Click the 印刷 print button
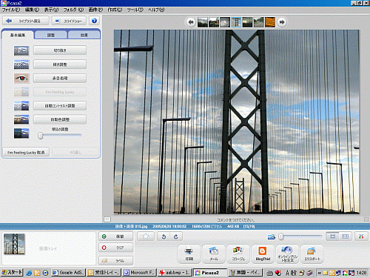Viewport: 370px width, 278px height. 189,254
